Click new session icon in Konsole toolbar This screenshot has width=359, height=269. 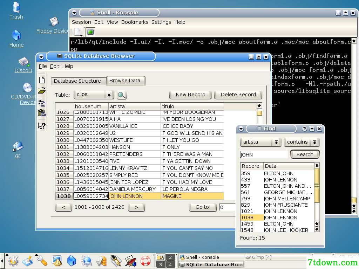tap(78, 32)
